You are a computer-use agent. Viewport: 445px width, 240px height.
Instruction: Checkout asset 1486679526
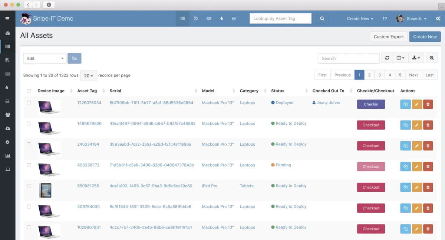pyautogui.click(x=371, y=125)
